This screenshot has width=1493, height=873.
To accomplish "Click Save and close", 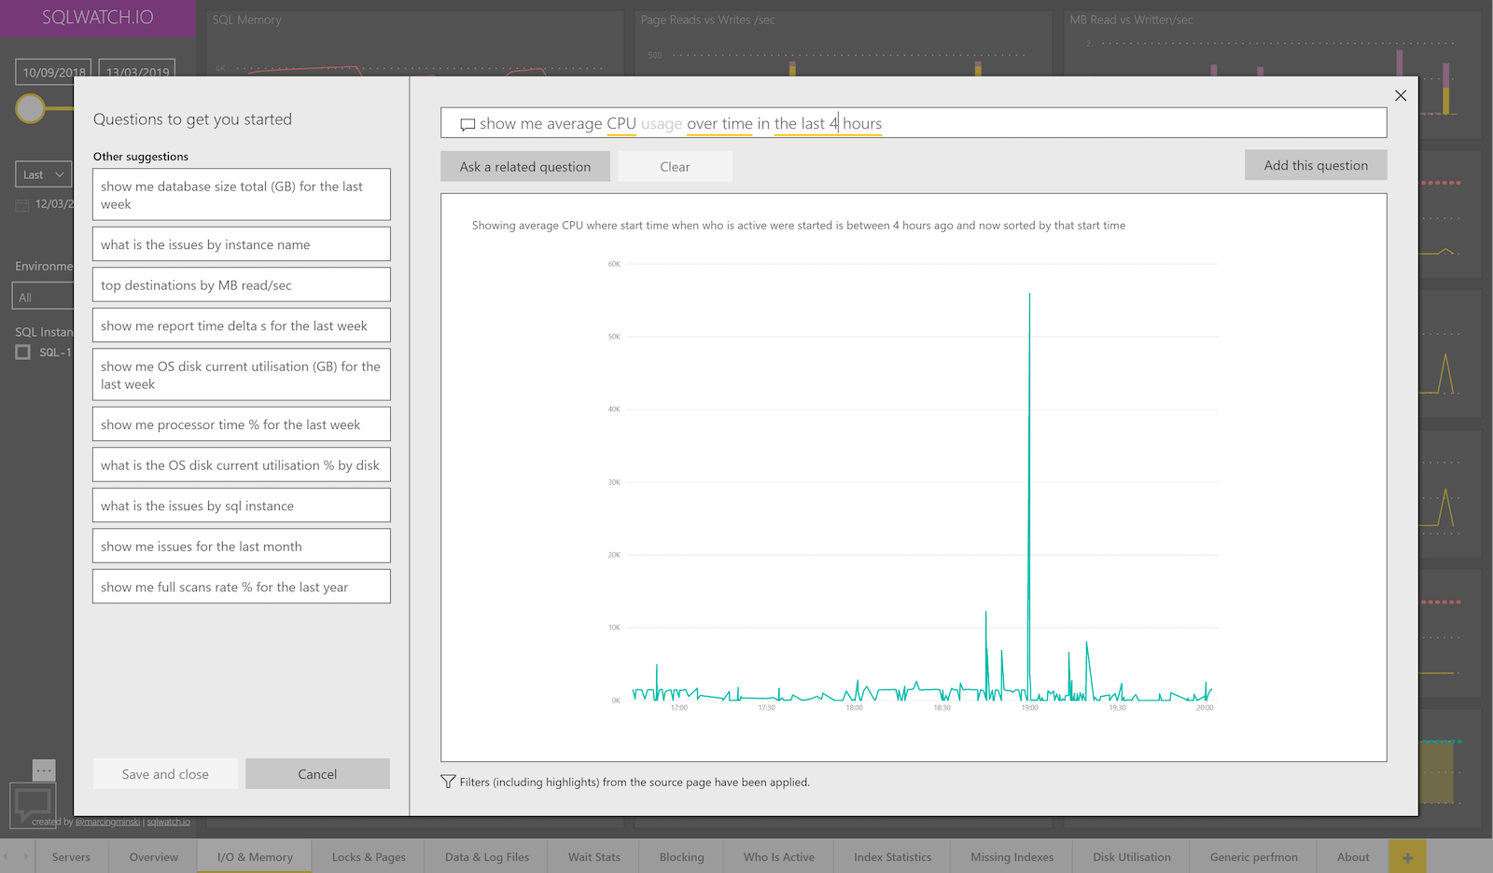I will pyautogui.click(x=165, y=774).
